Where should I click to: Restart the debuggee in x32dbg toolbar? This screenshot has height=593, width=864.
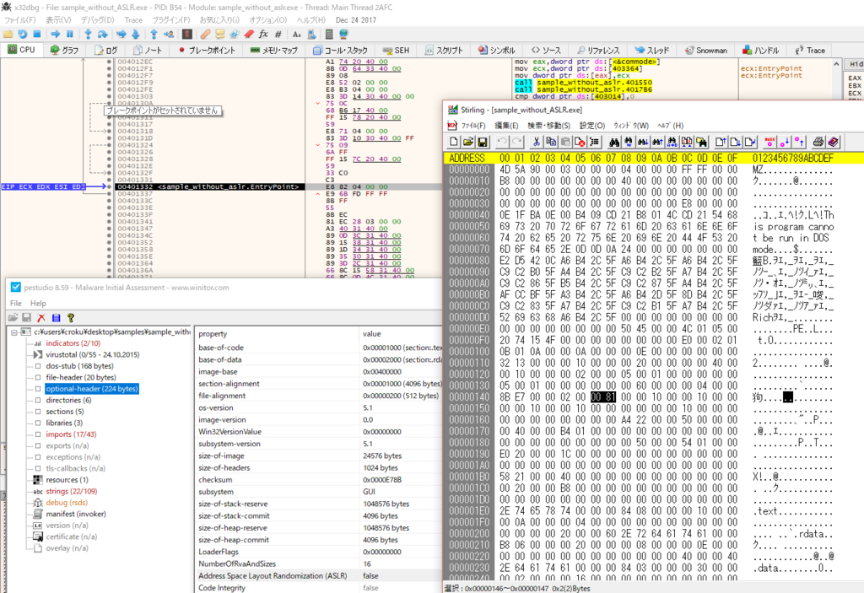[x=23, y=35]
